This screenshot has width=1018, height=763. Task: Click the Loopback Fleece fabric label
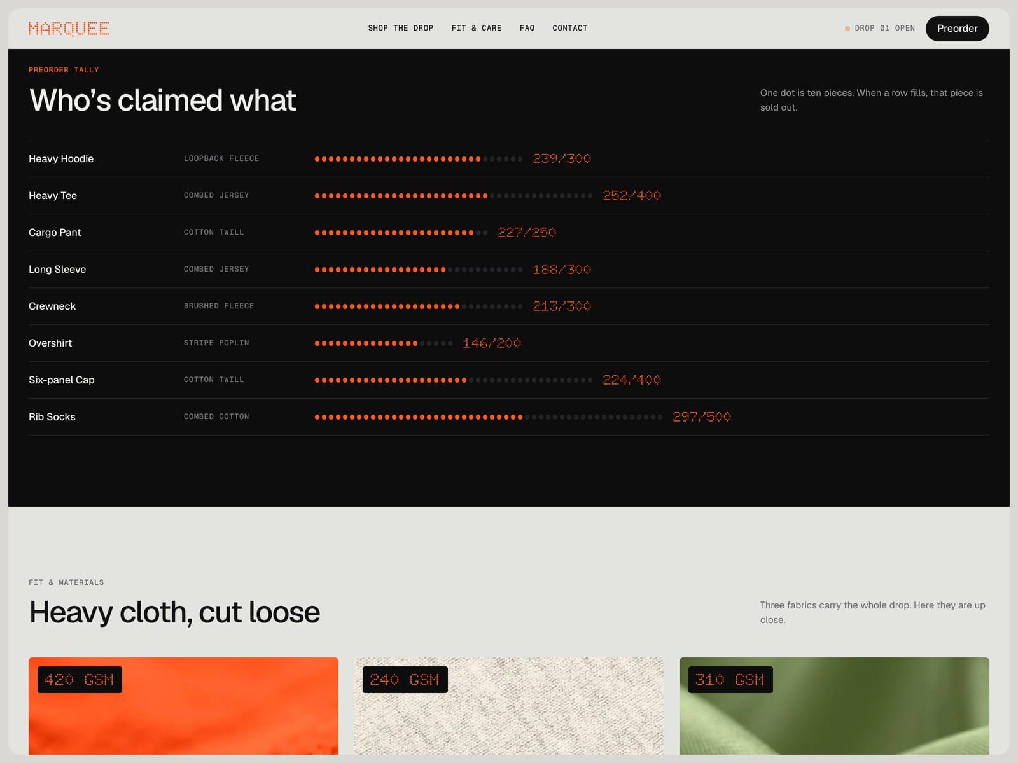221,158
